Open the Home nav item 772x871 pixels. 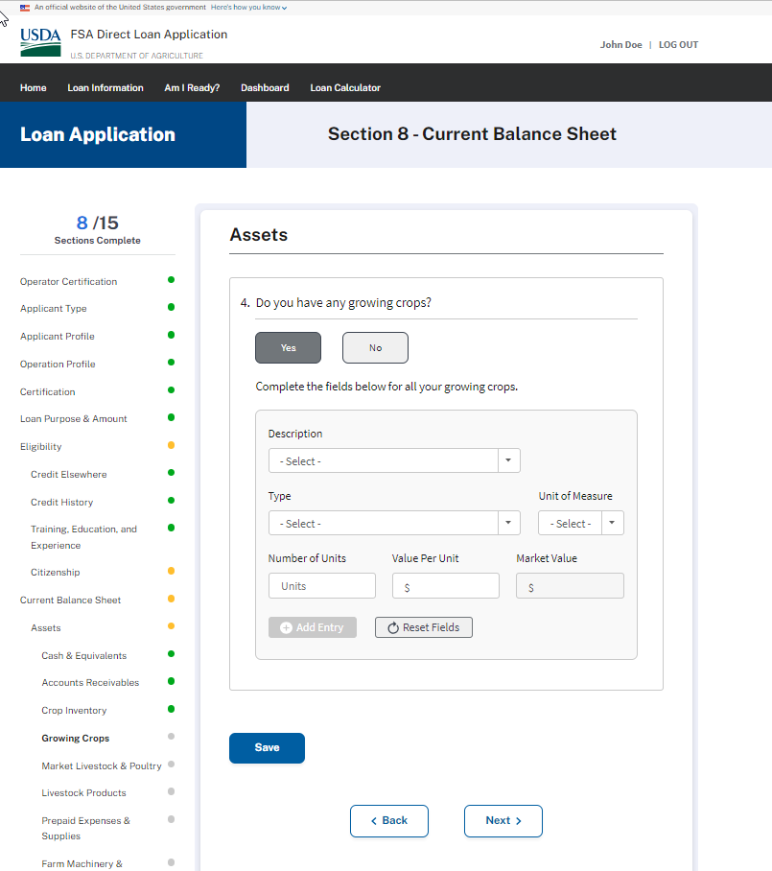pos(34,87)
